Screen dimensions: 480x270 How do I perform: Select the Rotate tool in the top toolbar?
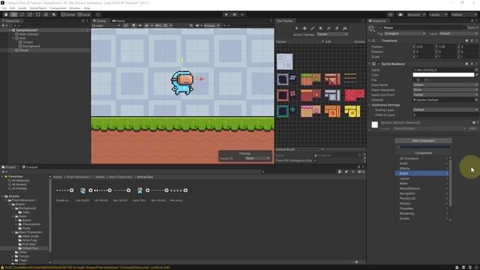coord(22,14)
